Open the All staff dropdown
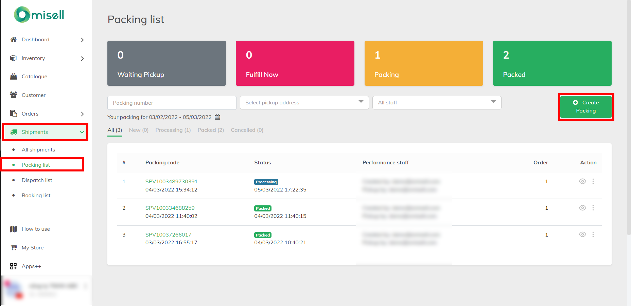631x306 pixels. click(x=437, y=103)
